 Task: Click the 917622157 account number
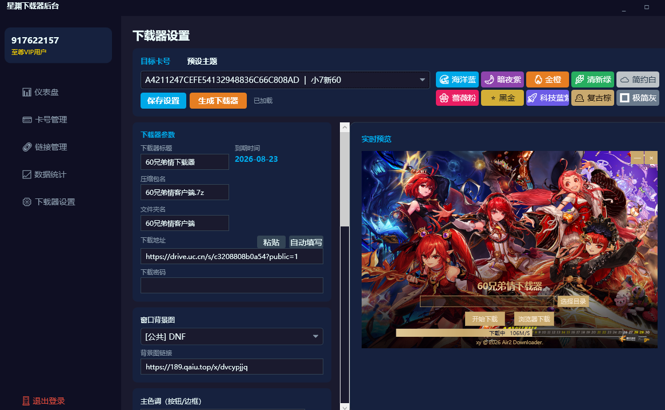(35, 41)
